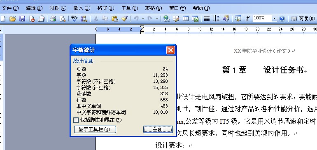Click the Copy icon
Screen dimensions: 317x150
point(105,19)
